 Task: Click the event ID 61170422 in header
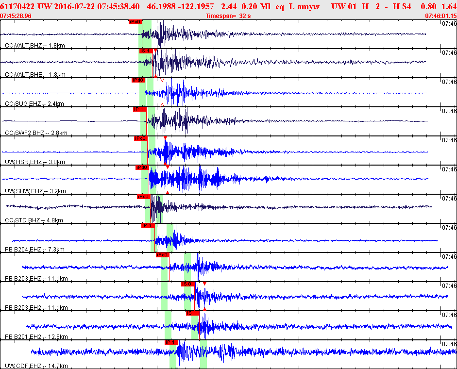(x=17, y=6)
